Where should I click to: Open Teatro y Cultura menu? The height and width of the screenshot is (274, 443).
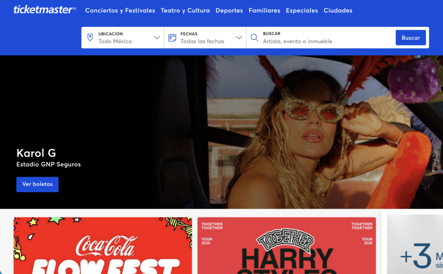(x=185, y=10)
